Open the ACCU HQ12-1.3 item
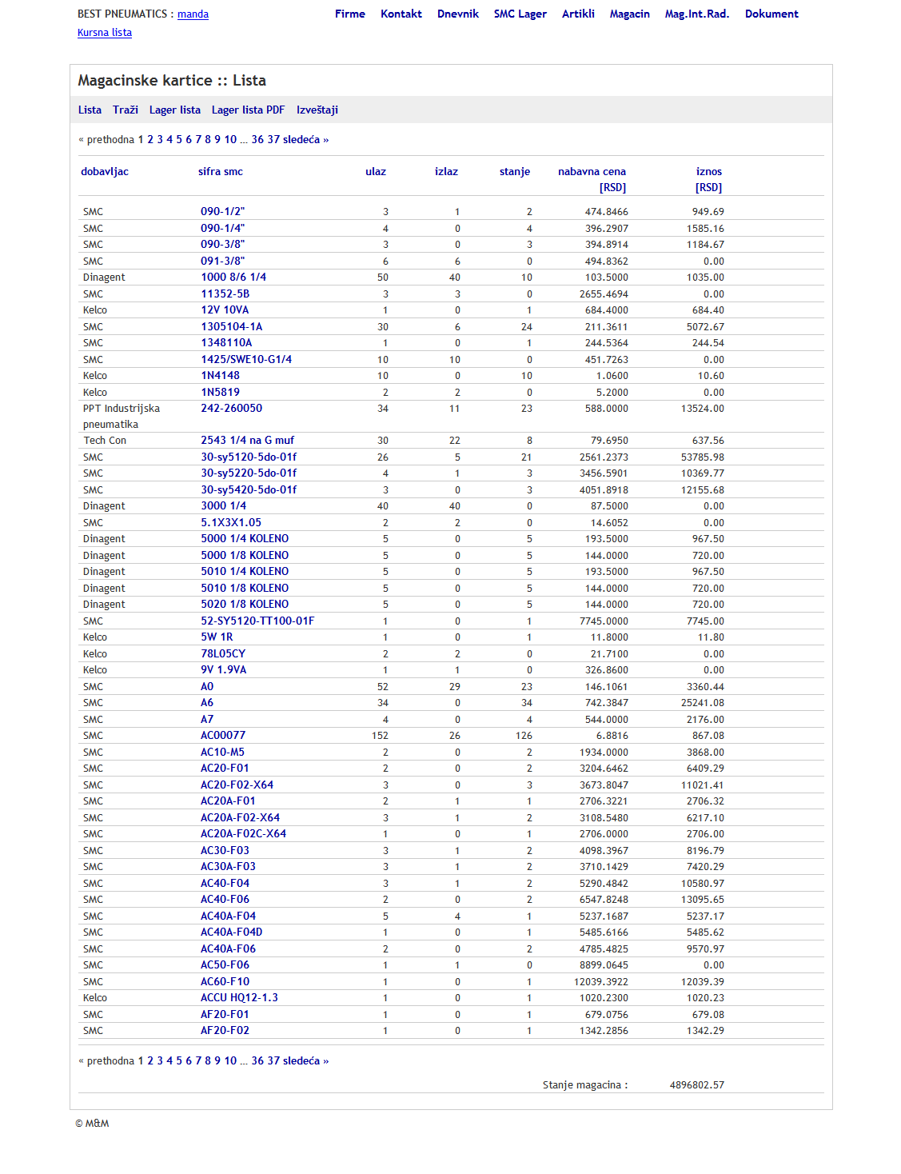Screen dimensions: 901x1174 point(239,998)
